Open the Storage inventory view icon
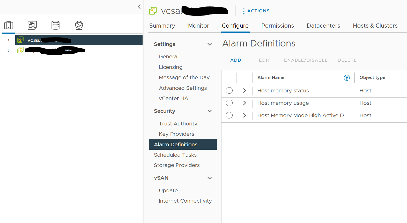 coord(55,25)
